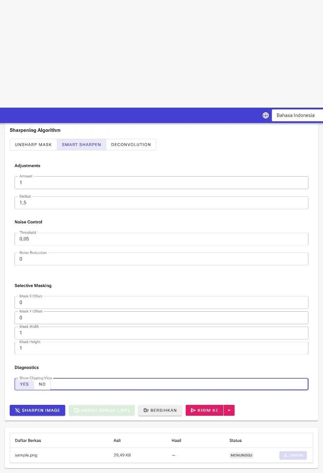Viewport: 323px width, 473px height.
Task: Click the Mask Y Offset field
Action: click(161, 318)
